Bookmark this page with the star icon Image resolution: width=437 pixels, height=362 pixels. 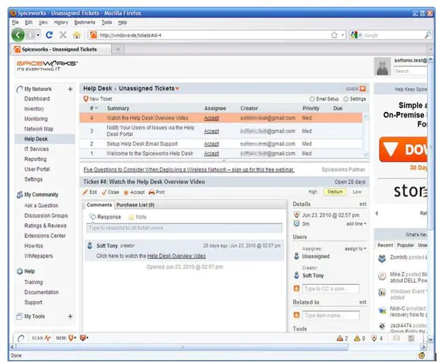coord(334,35)
